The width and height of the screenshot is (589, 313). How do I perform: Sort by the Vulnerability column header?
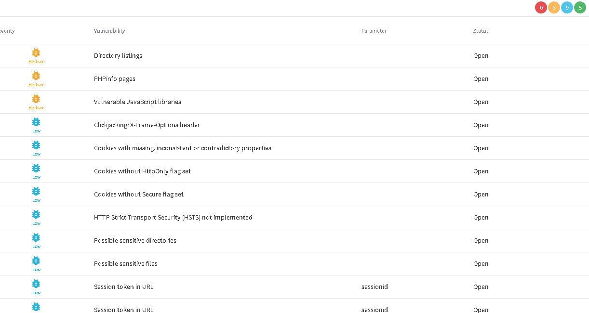coord(109,31)
